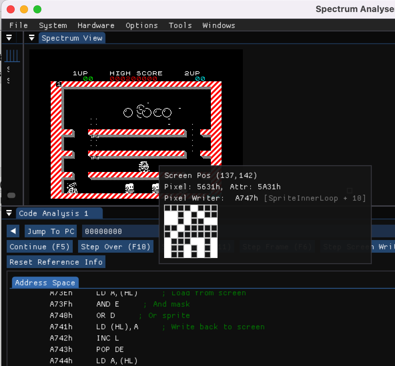395x366 pixels.
Task: Click the Jump To PC button
Action: (x=51, y=231)
